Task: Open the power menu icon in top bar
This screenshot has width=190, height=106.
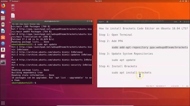Action: 186,1
